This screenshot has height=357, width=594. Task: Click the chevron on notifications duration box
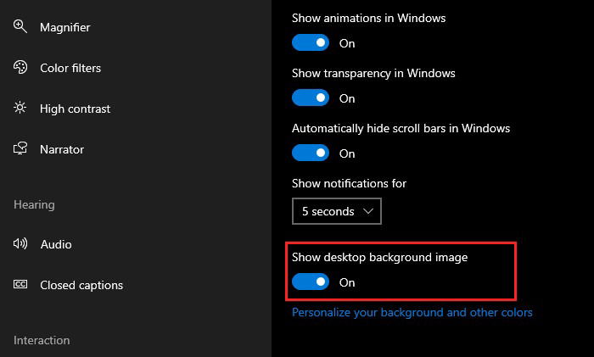tap(368, 211)
